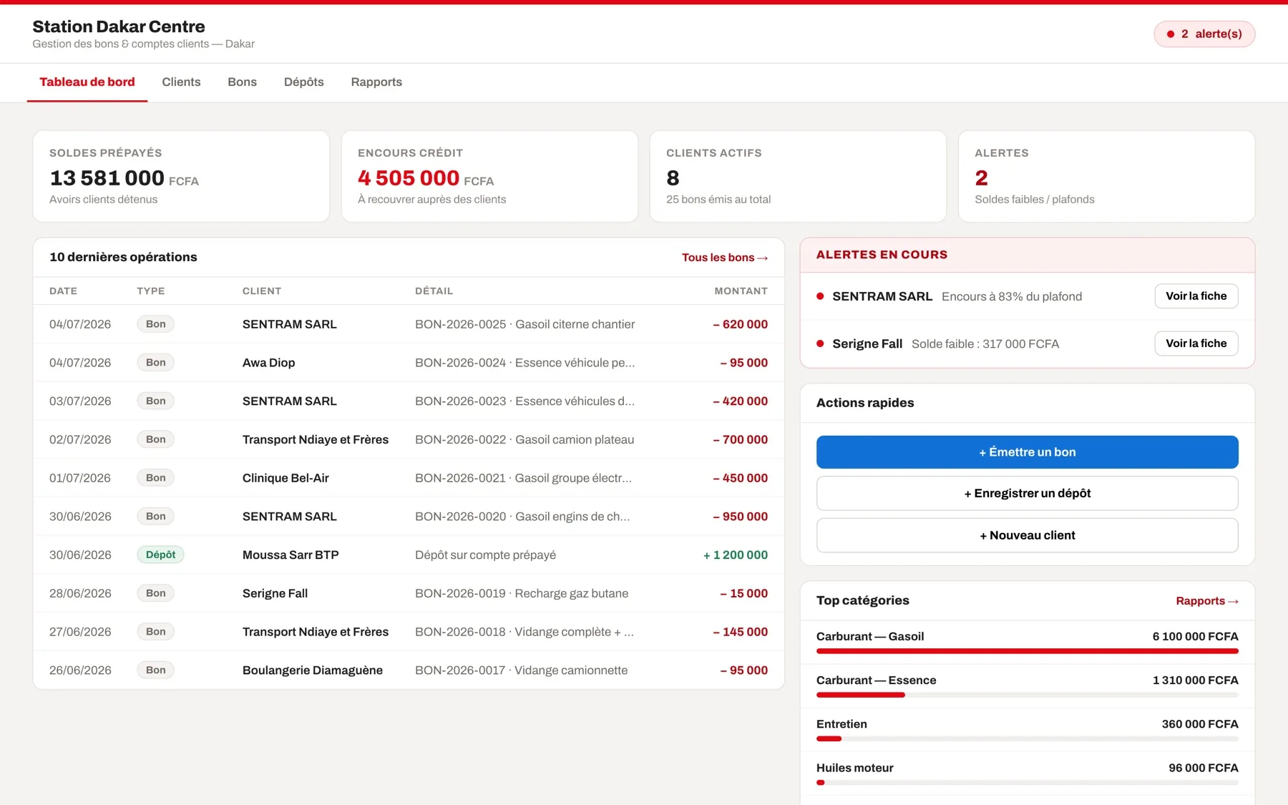Click the 360 000 FCFA value
Screen dimensions: 1288x805
1200,724
